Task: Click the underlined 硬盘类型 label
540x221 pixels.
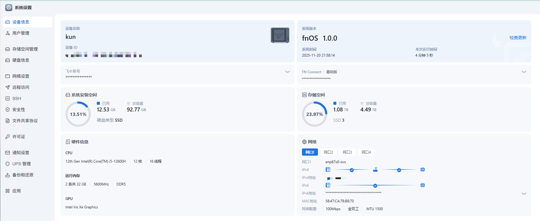Action: click(105, 120)
